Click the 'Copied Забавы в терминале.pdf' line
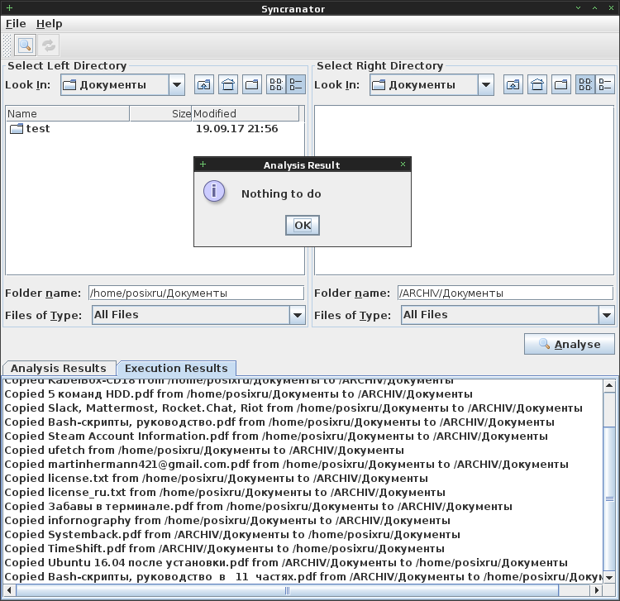The image size is (620, 601). pyautogui.click(x=258, y=507)
